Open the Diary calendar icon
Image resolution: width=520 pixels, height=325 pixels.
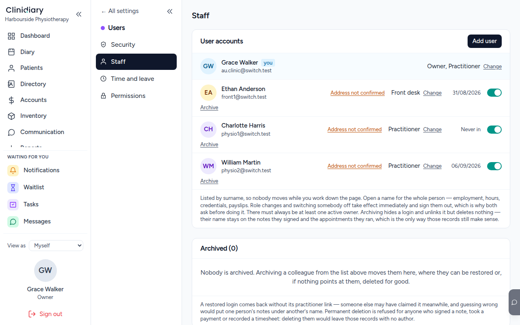point(11,52)
